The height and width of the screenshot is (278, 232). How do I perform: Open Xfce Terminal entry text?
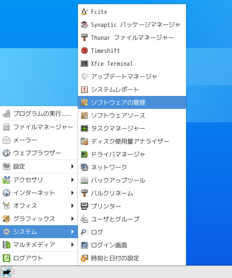tap(112, 63)
